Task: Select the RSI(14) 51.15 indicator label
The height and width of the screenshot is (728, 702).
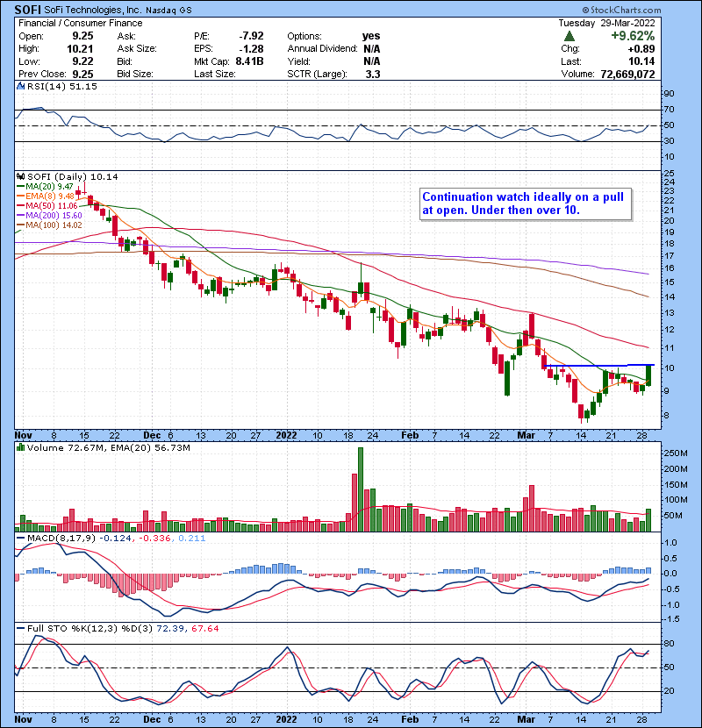Action: [x=61, y=86]
